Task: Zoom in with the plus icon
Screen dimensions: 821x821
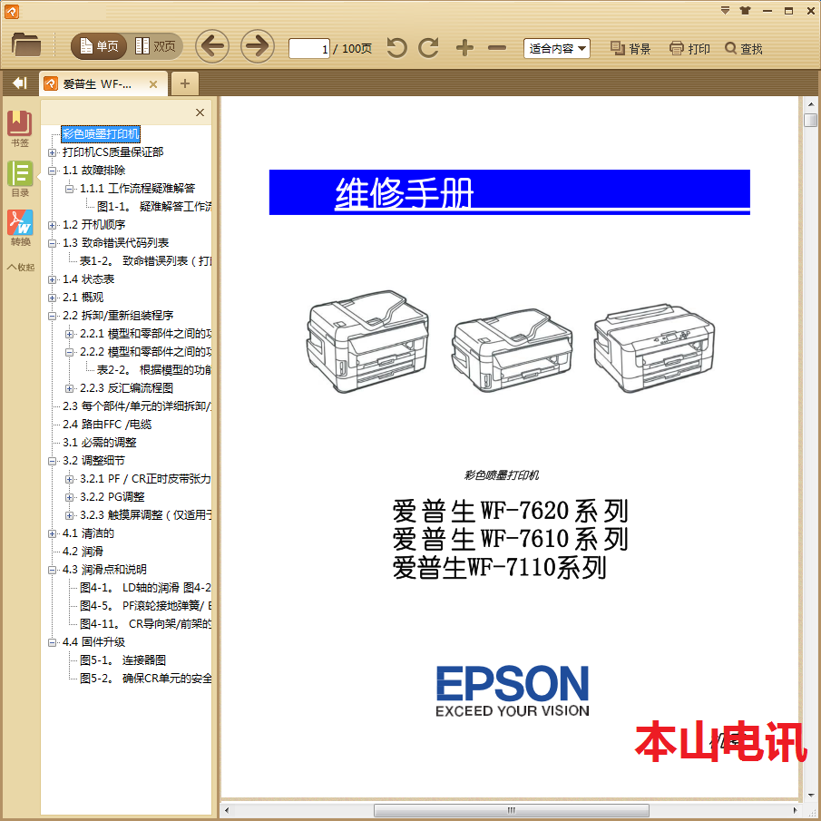Action: coord(464,48)
